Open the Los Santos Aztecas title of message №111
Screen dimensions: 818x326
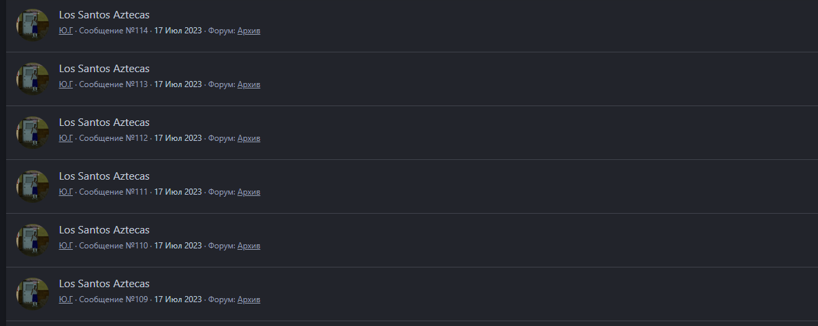pyautogui.click(x=104, y=176)
